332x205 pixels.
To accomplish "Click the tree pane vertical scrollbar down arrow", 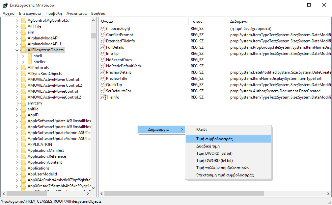I will pyautogui.click(x=93, y=188).
